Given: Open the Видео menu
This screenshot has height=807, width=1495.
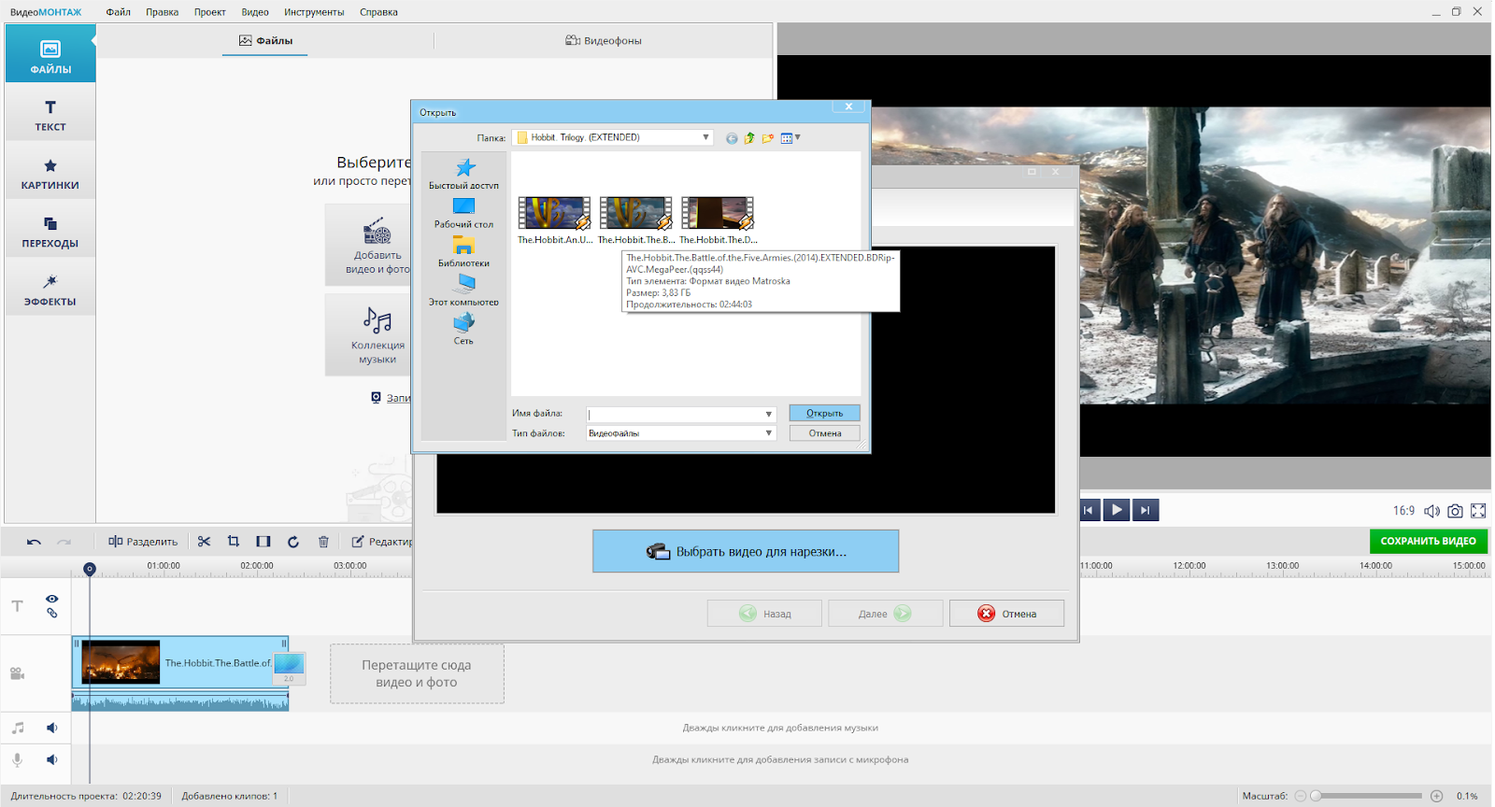Looking at the screenshot, I should (x=254, y=12).
